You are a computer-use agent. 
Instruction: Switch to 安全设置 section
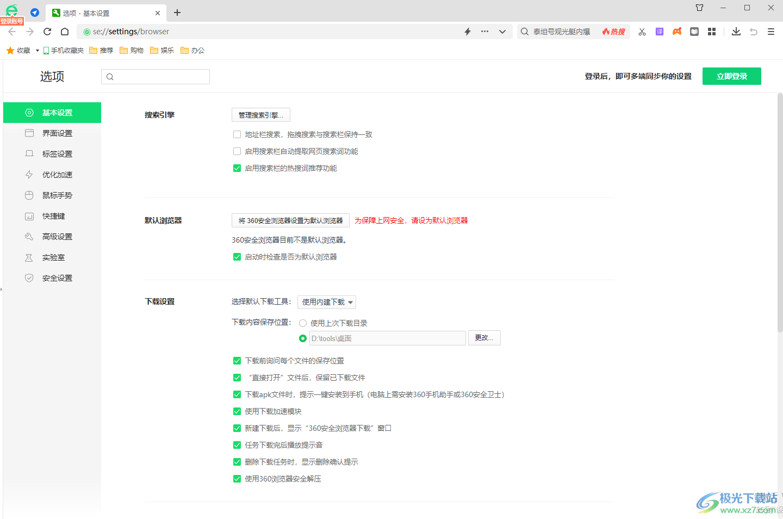point(52,278)
